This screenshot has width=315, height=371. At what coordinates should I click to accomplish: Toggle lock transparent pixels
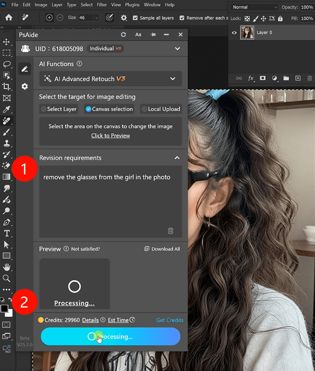(247, 18)
